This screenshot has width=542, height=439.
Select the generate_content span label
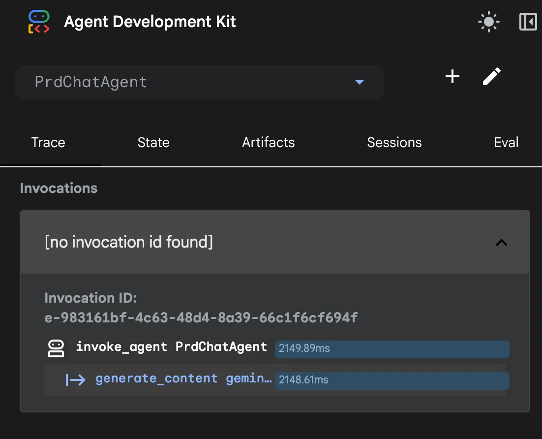pyautogui.click(x=183, y=379)
